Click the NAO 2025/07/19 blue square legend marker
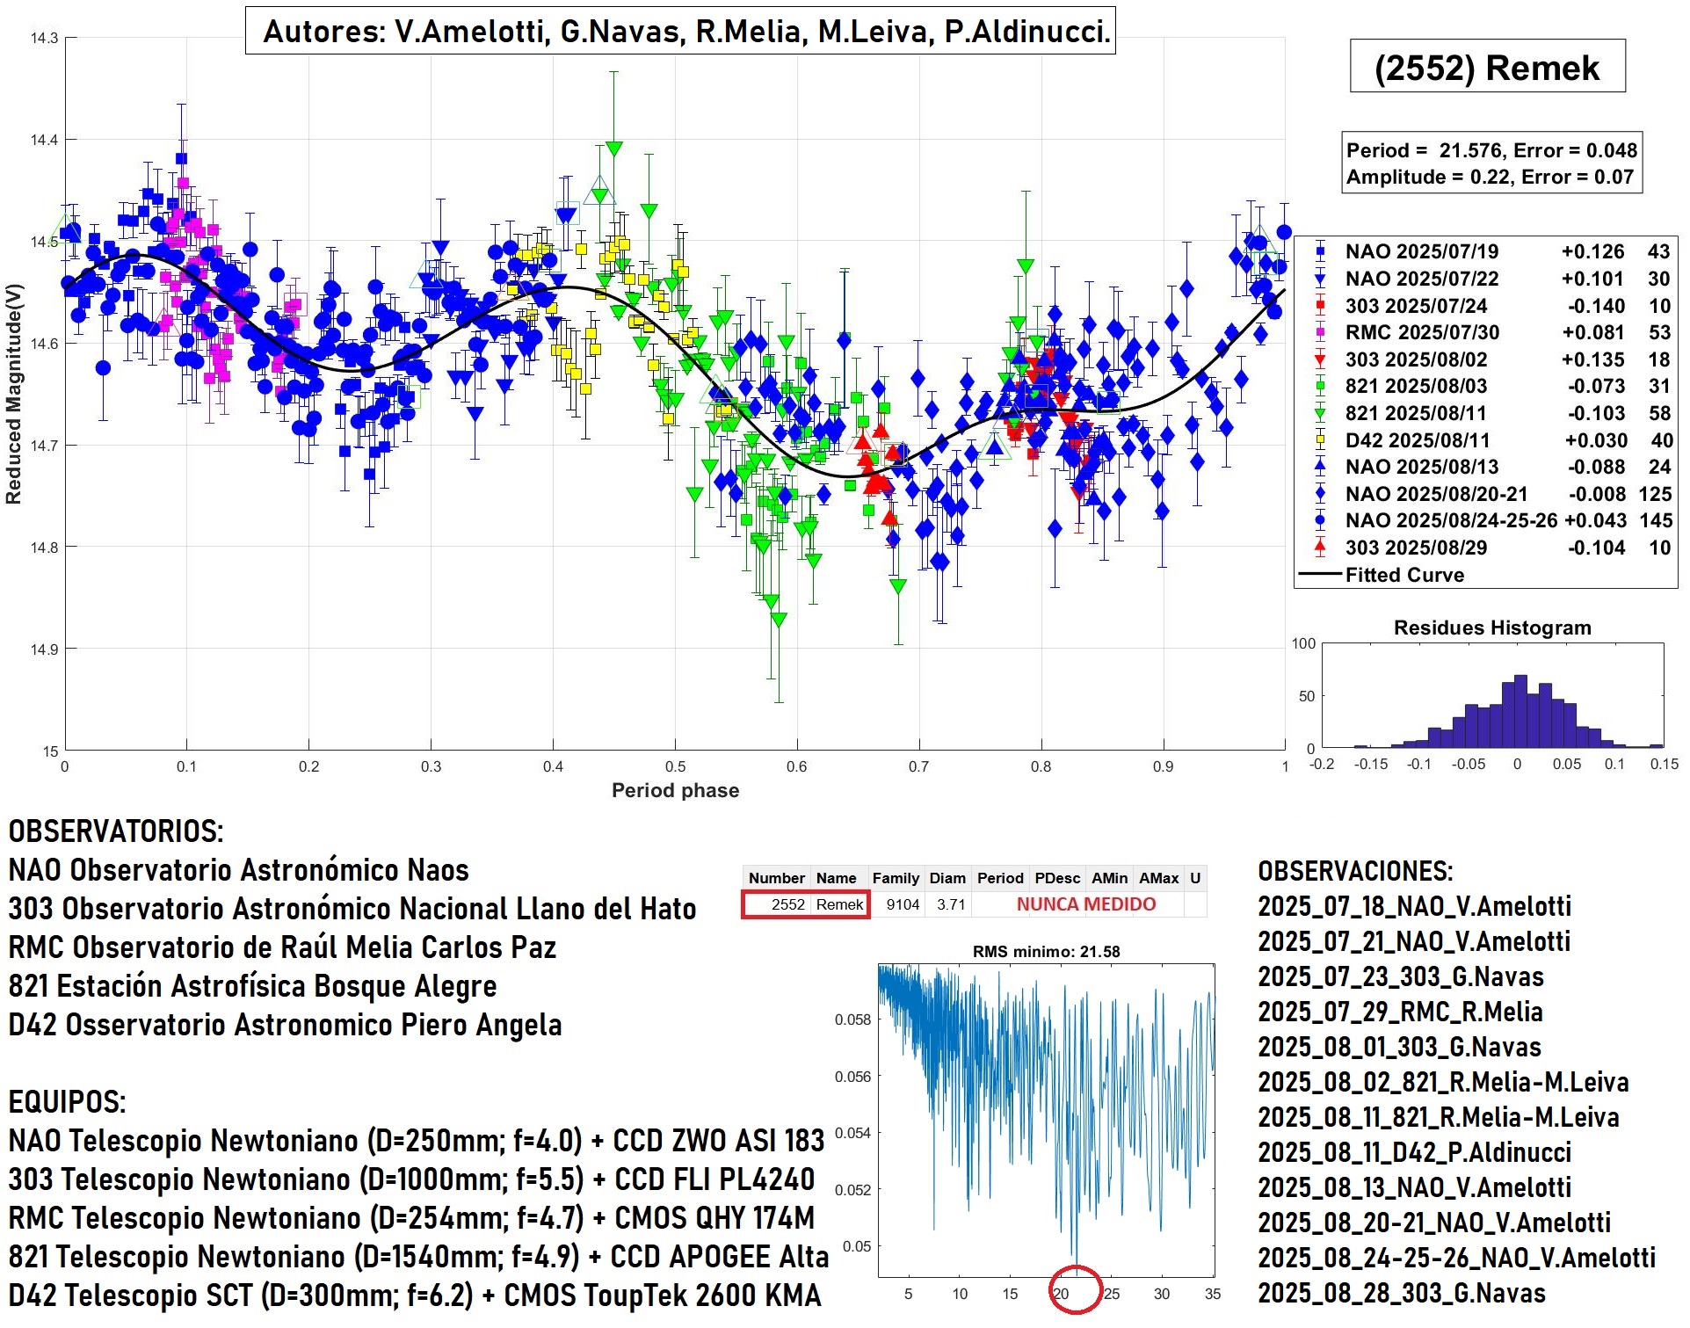The height and width of the screenshot is (1328, 1690). [x=1320, y=251]
